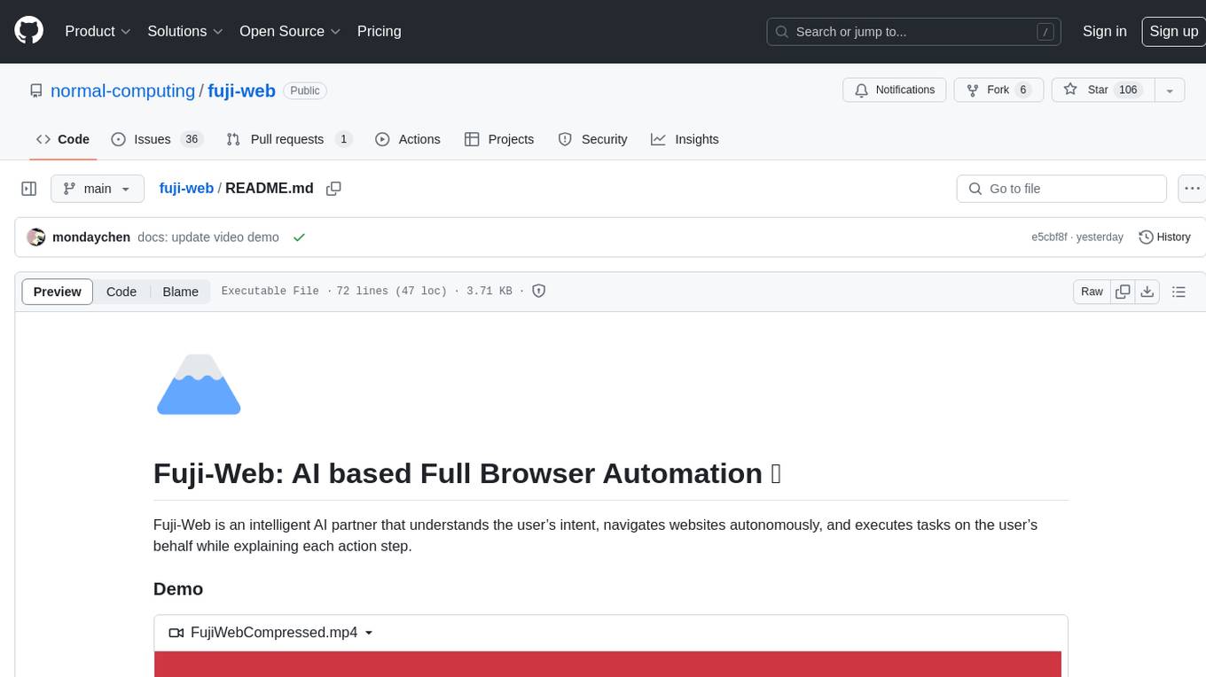This screenshot has width=1206, height=677.
Task: Click the Fuji mountain logo image
Action: point(199,385)
